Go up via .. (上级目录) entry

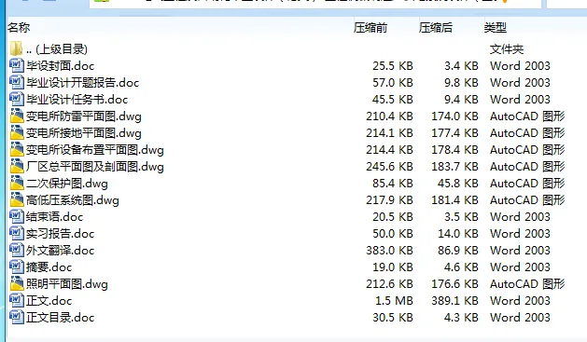click(57, 49)
